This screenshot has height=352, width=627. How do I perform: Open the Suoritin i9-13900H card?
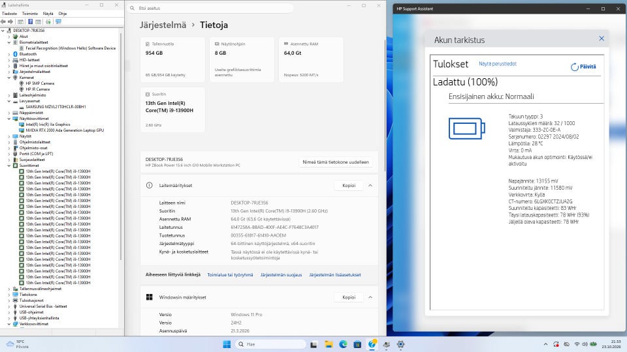pyautogui.click(x=172, y=110)
